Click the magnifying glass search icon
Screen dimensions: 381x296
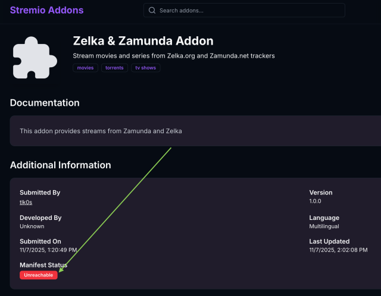[152, 11]
